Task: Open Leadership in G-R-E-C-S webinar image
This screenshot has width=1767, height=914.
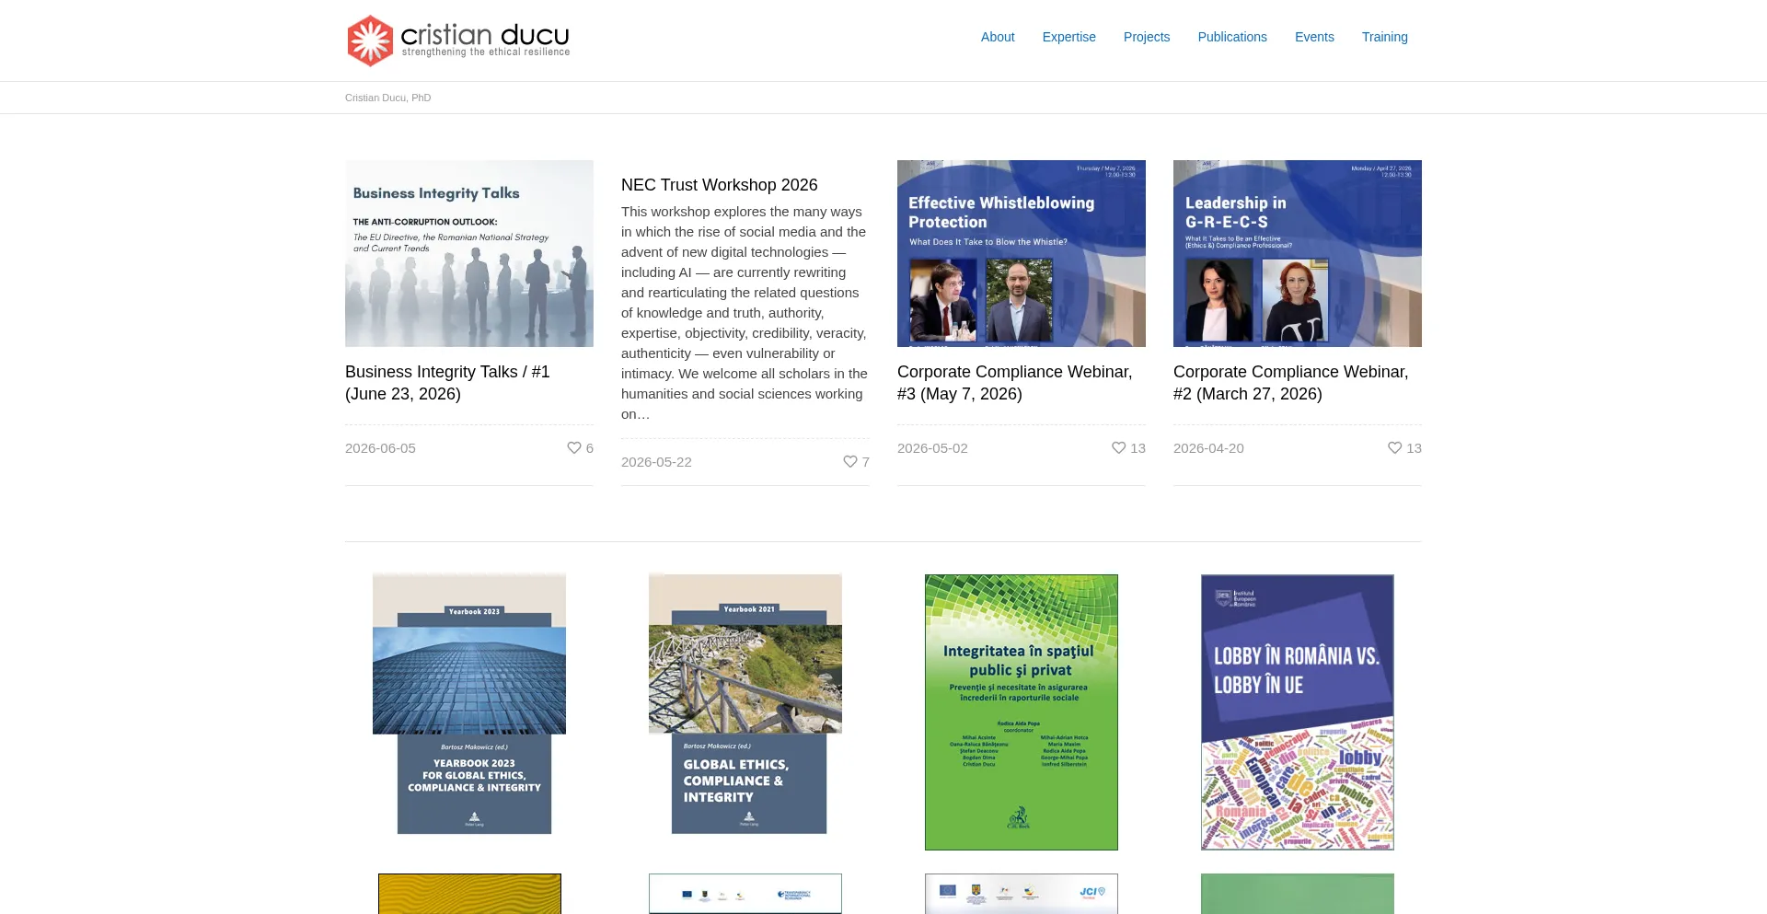Action: click(x=1298, y=254)
